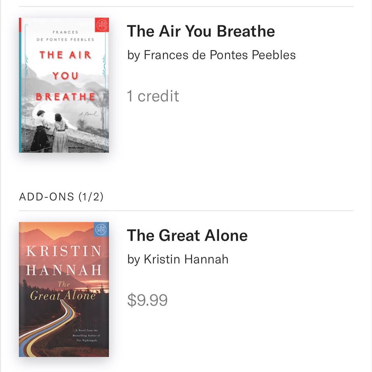Click KRISTIN HANNAH name printed on cover
The height and width of the screenshot is (372, 372).
point(64,260)
